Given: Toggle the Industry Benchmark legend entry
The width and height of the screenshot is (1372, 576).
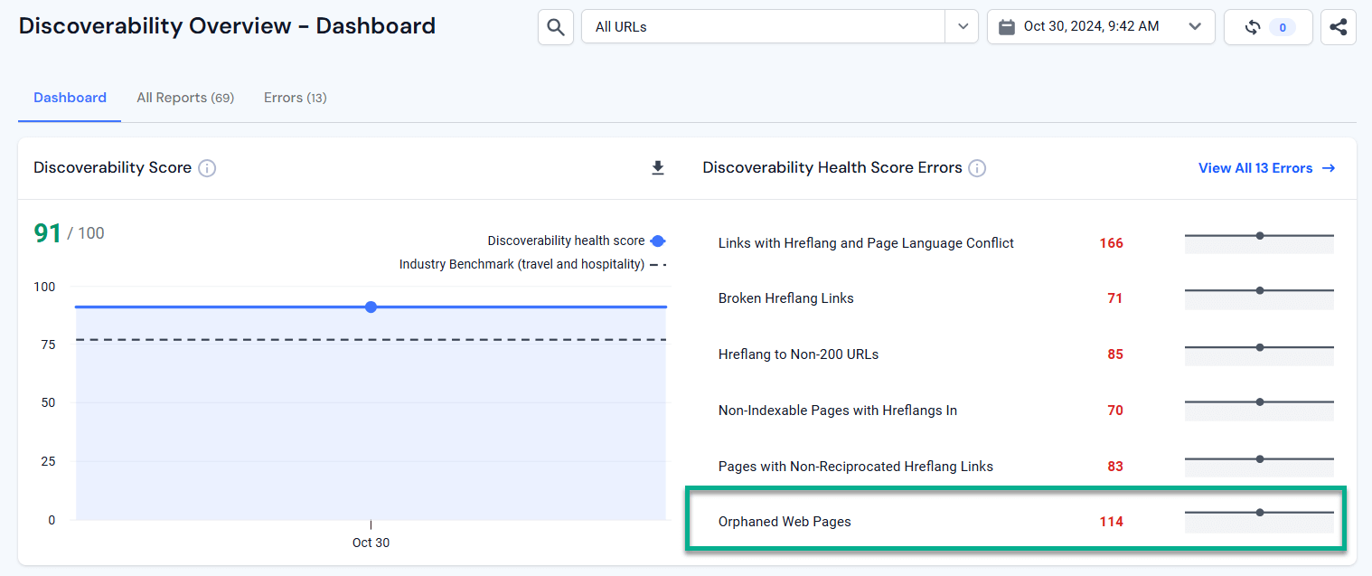Looking at the screenshot, I should pyautogui.click(x=533, y=264).
